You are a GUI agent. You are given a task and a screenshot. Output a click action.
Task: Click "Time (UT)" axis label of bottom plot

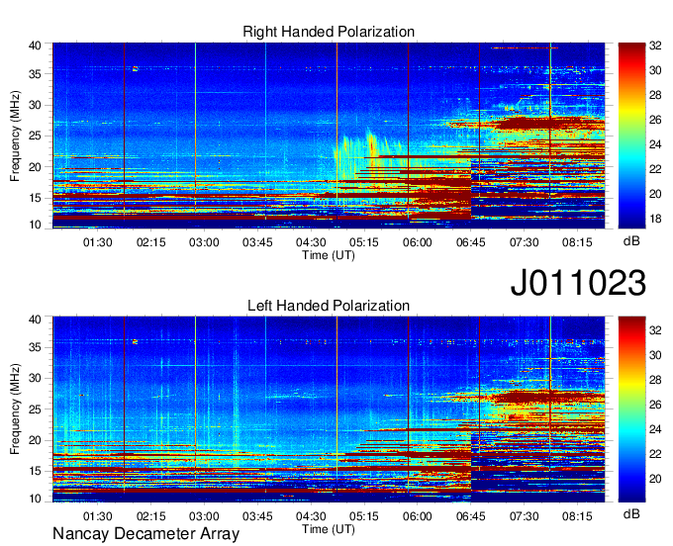[329, 529]
